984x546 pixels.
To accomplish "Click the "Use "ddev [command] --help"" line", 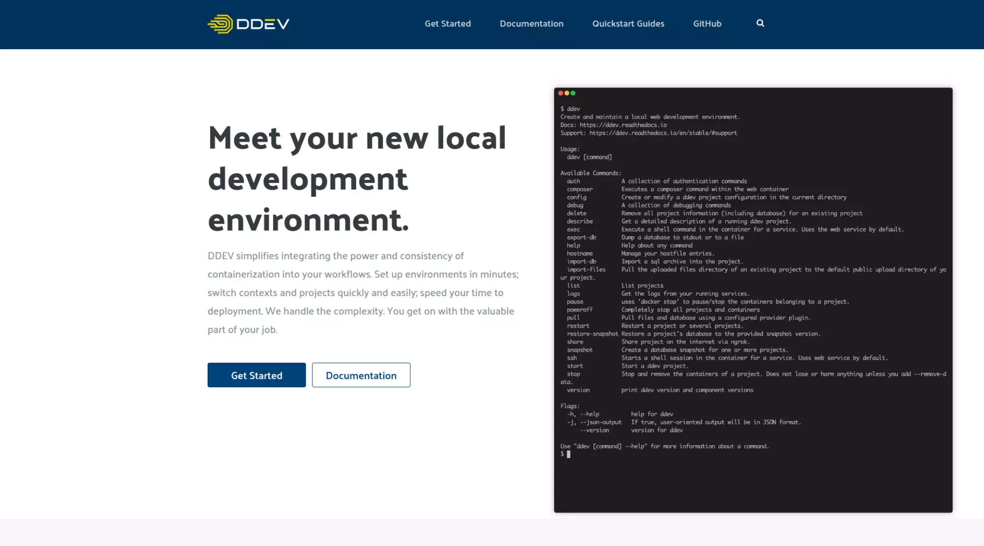I will point(664,447).
